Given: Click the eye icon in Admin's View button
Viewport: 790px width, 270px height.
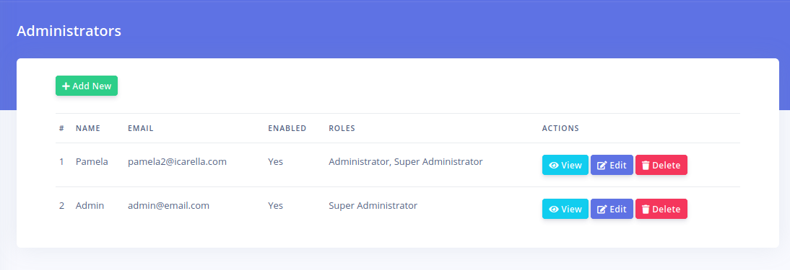Looking at the screenshot, I should (x=554, y=210).
